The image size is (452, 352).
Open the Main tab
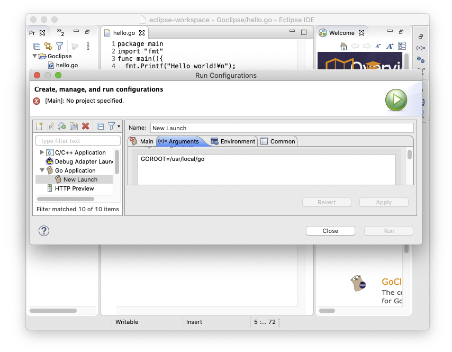[x=142, y=141]
